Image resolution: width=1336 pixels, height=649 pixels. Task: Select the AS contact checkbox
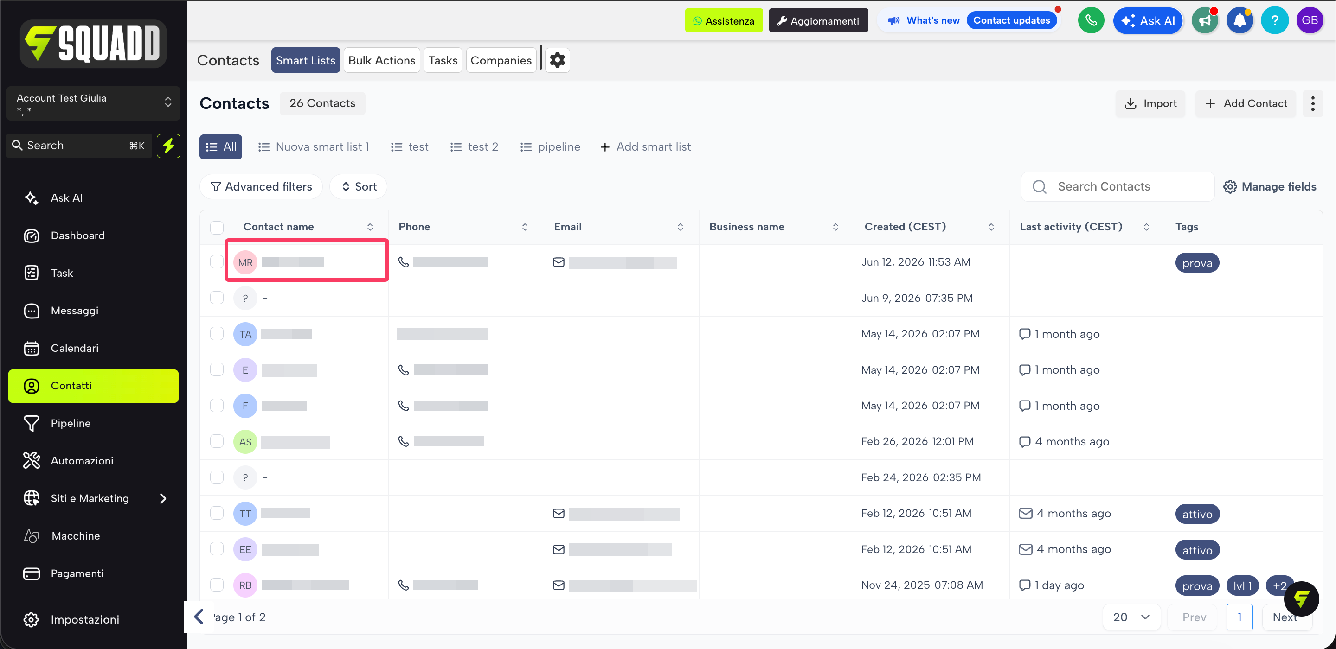(x=217, y=442)
